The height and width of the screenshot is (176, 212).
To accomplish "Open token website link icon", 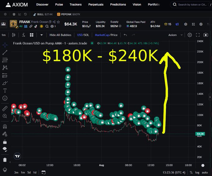I will pos(31,26).
